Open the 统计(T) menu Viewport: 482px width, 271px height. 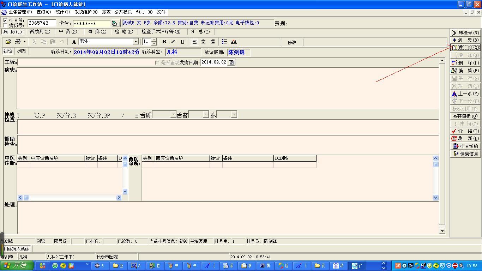click(x=63, y=12)
